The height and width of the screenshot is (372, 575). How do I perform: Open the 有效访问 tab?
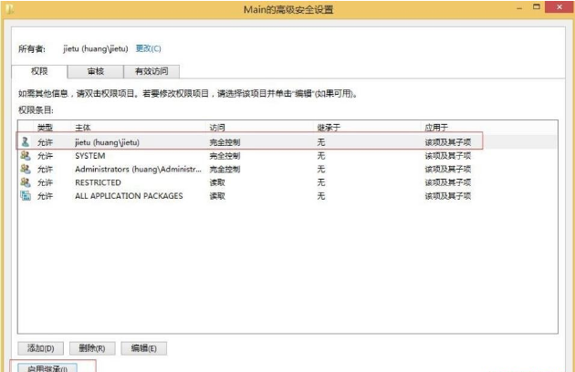(152, 71)
